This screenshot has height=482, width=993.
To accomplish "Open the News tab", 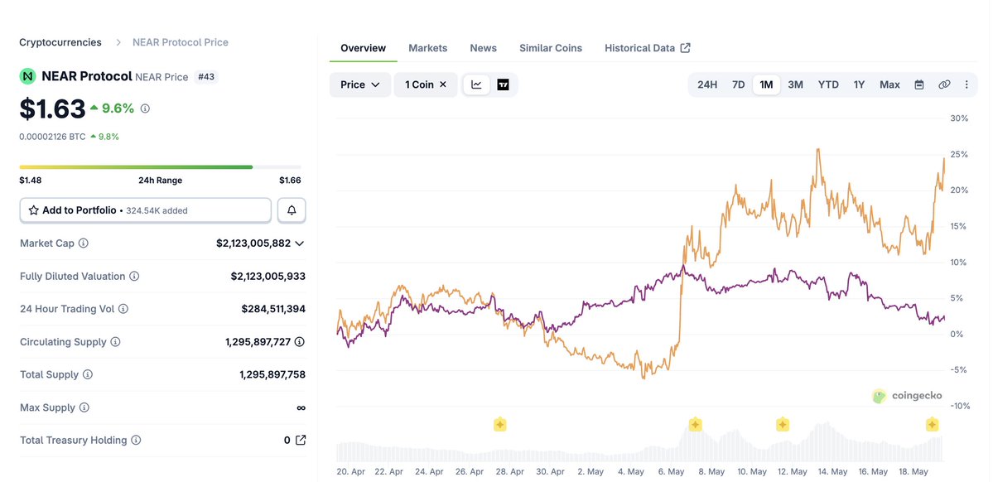I will 483,48.
